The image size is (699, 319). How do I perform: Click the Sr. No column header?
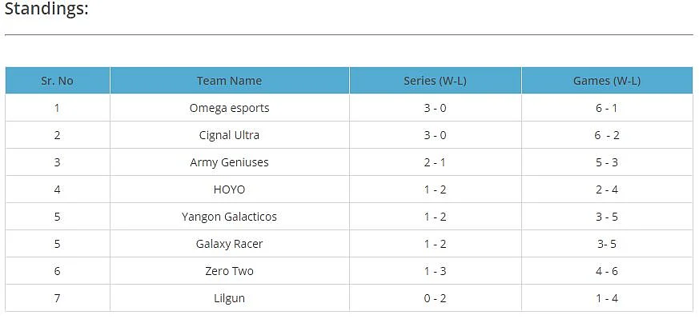coord(58,81)
